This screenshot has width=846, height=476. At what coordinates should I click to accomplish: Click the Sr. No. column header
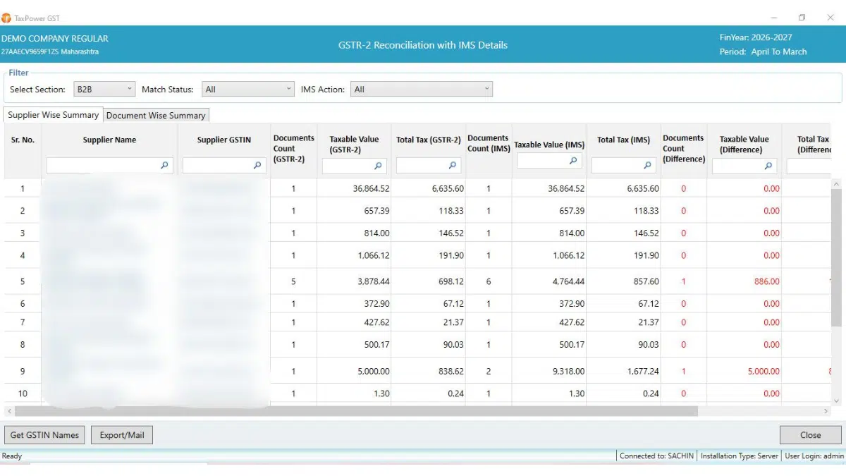(23, 140)
